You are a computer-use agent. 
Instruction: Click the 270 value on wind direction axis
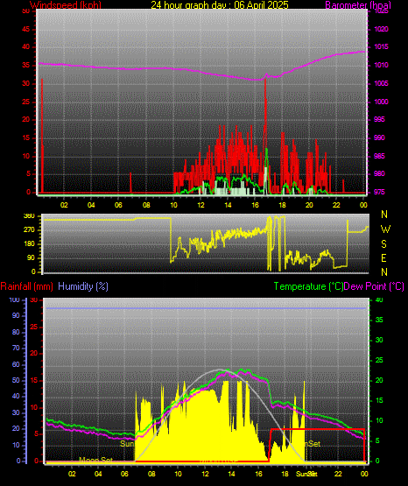coord(29,230)
